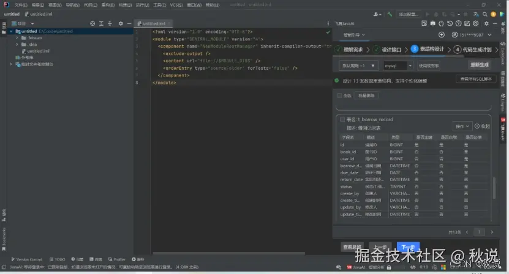Open the search everywhere magnifier

tap(484, 14)
